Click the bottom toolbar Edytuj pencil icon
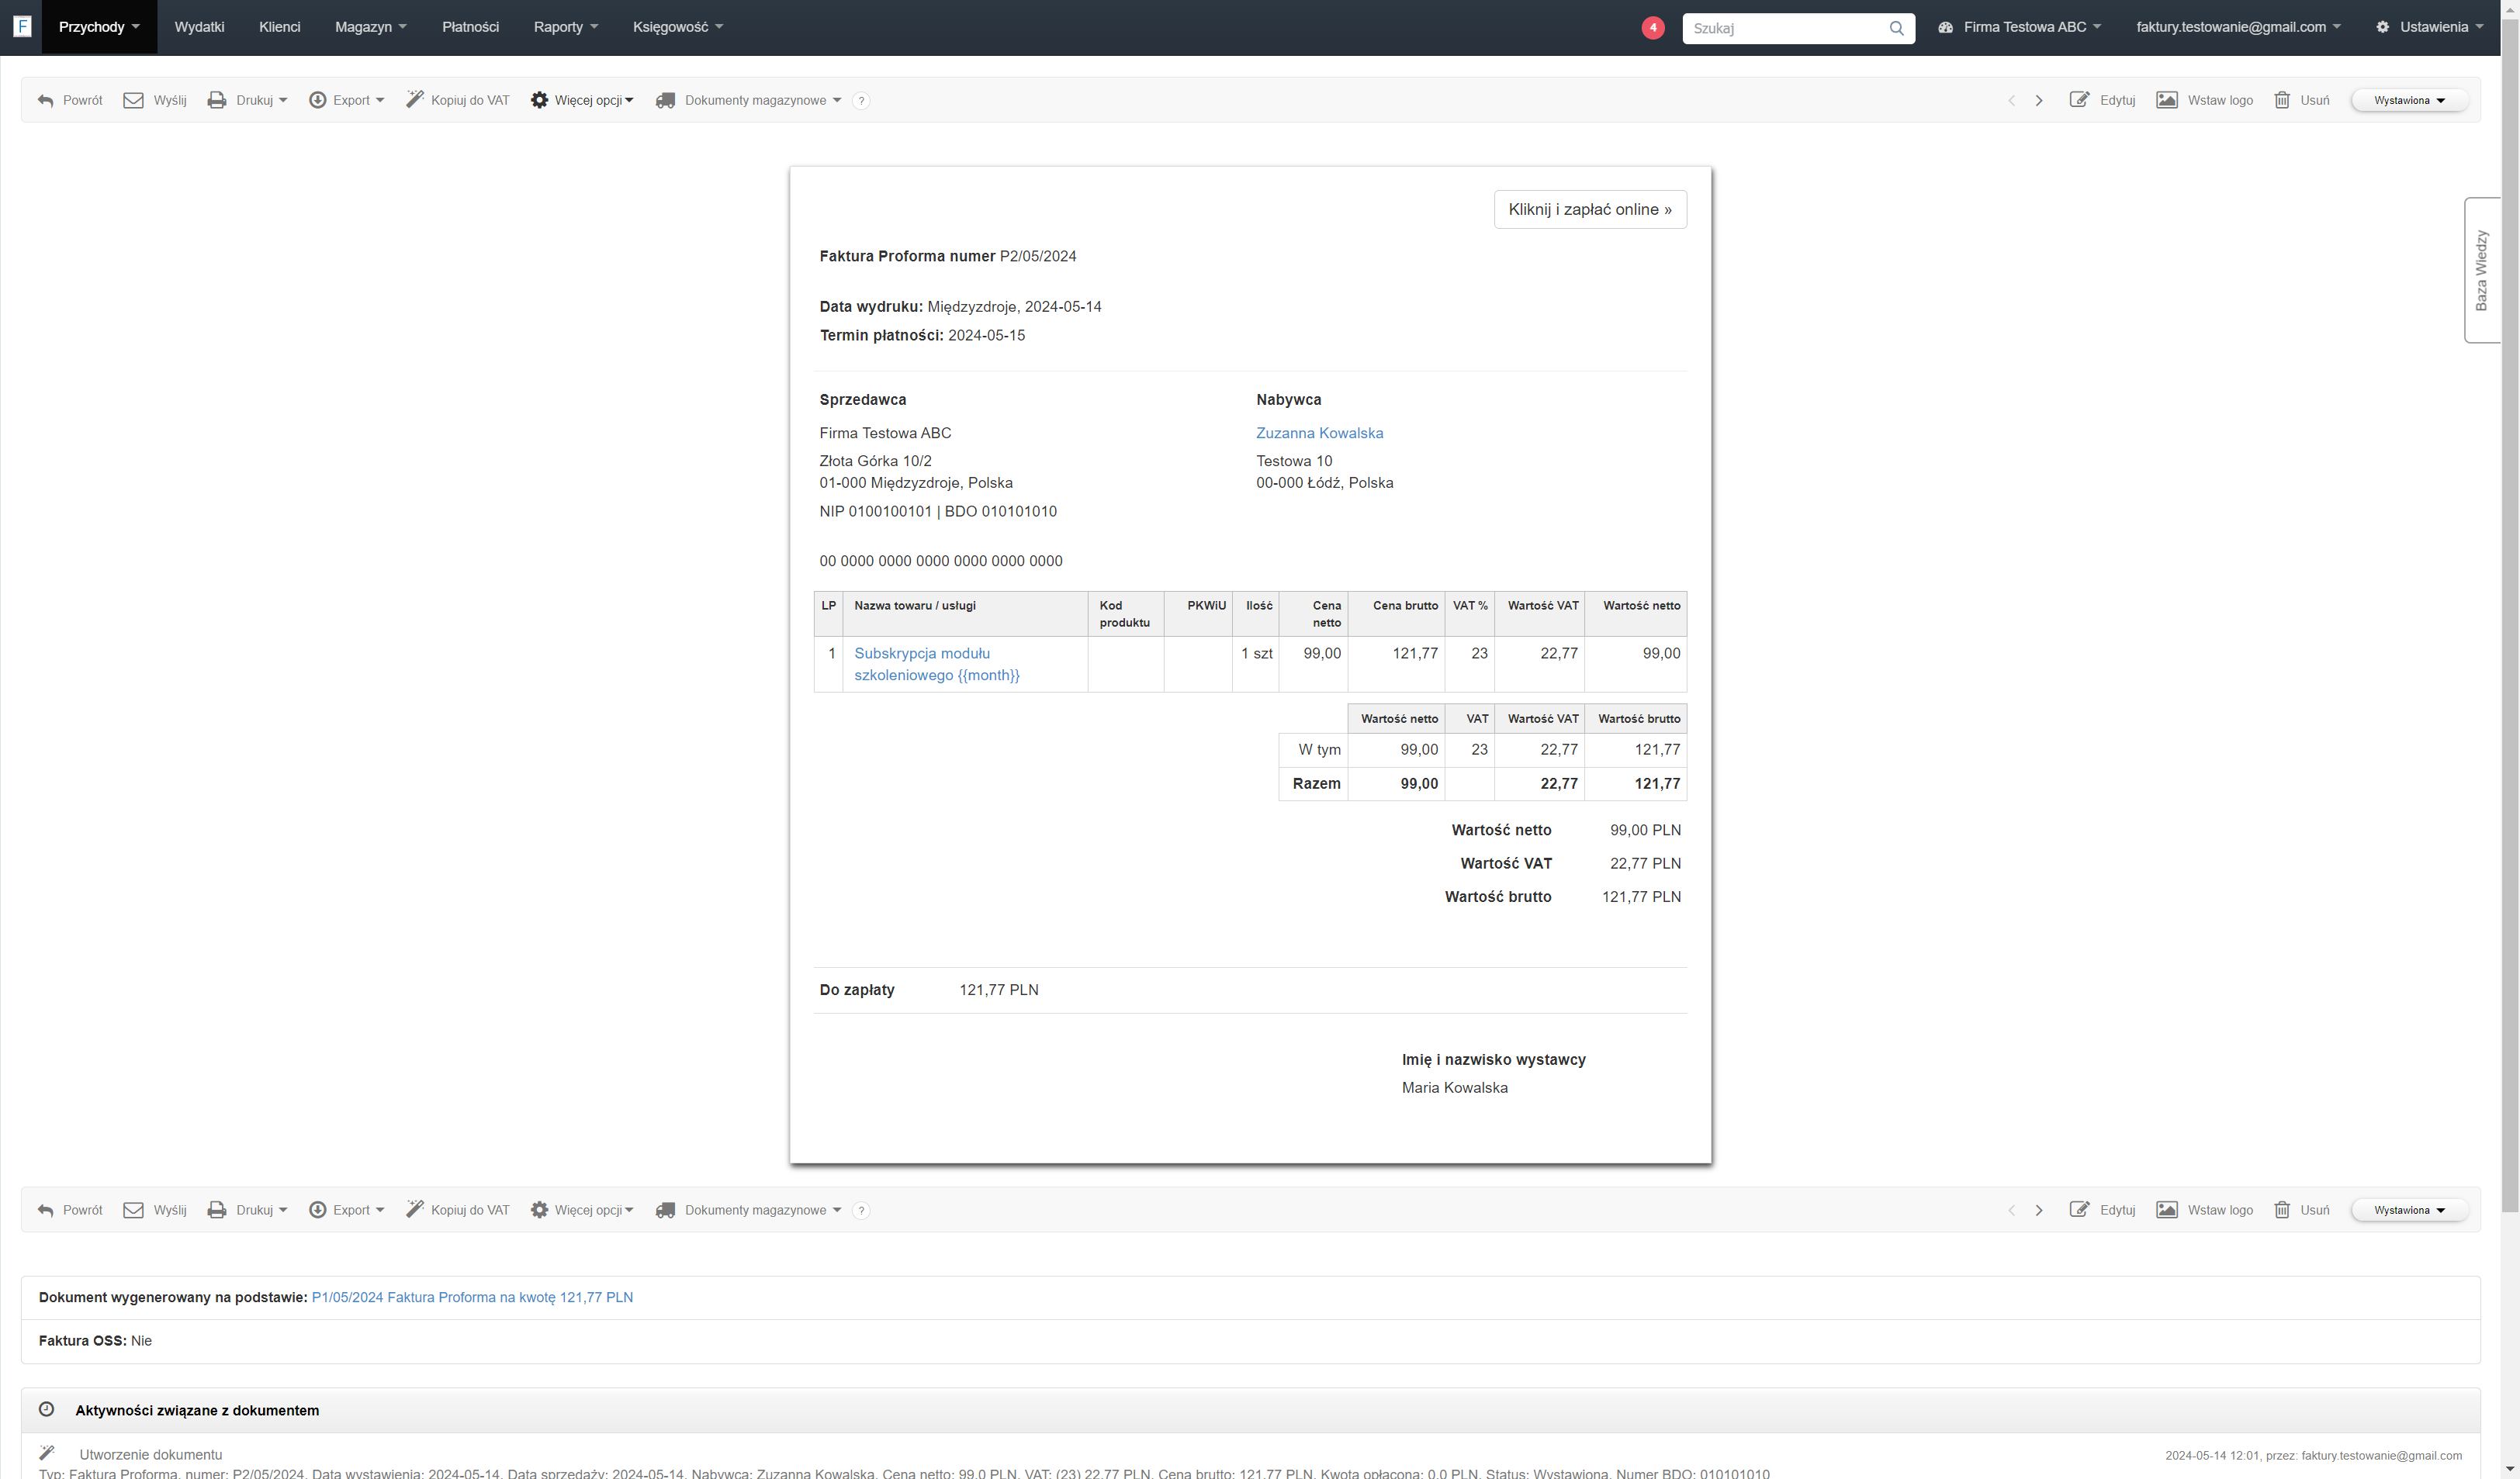The width and height of the screenshot is (2520, 1479). (2079, 1209)
